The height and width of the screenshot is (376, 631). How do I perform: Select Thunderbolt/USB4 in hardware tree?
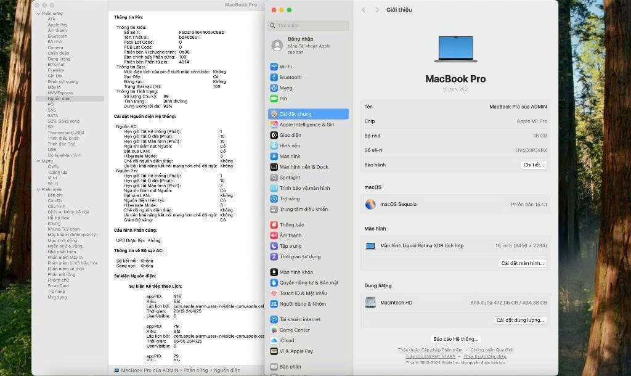[66, 133]
